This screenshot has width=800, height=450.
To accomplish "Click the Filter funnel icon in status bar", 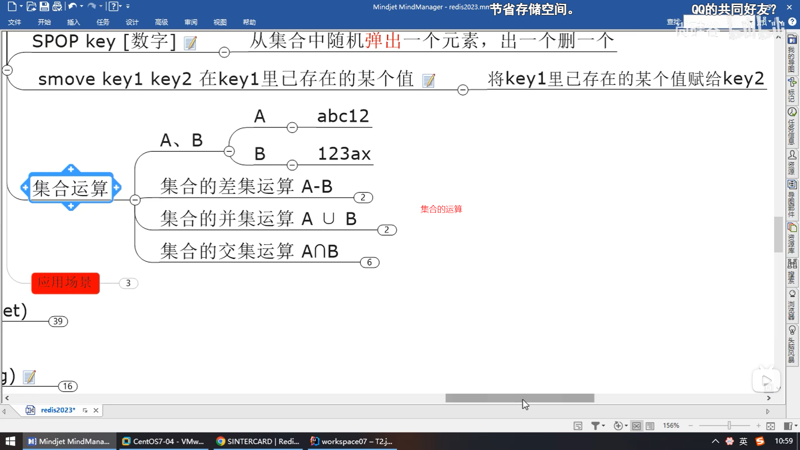I will click(x=595, y=425).
